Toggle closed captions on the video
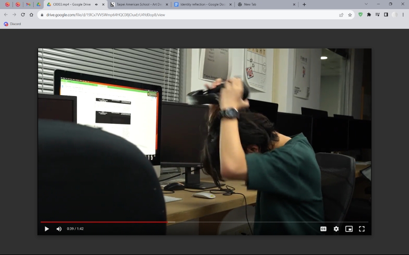Image resolution: width=409 pixels, height=255 pixels. (x=323, y=229)
